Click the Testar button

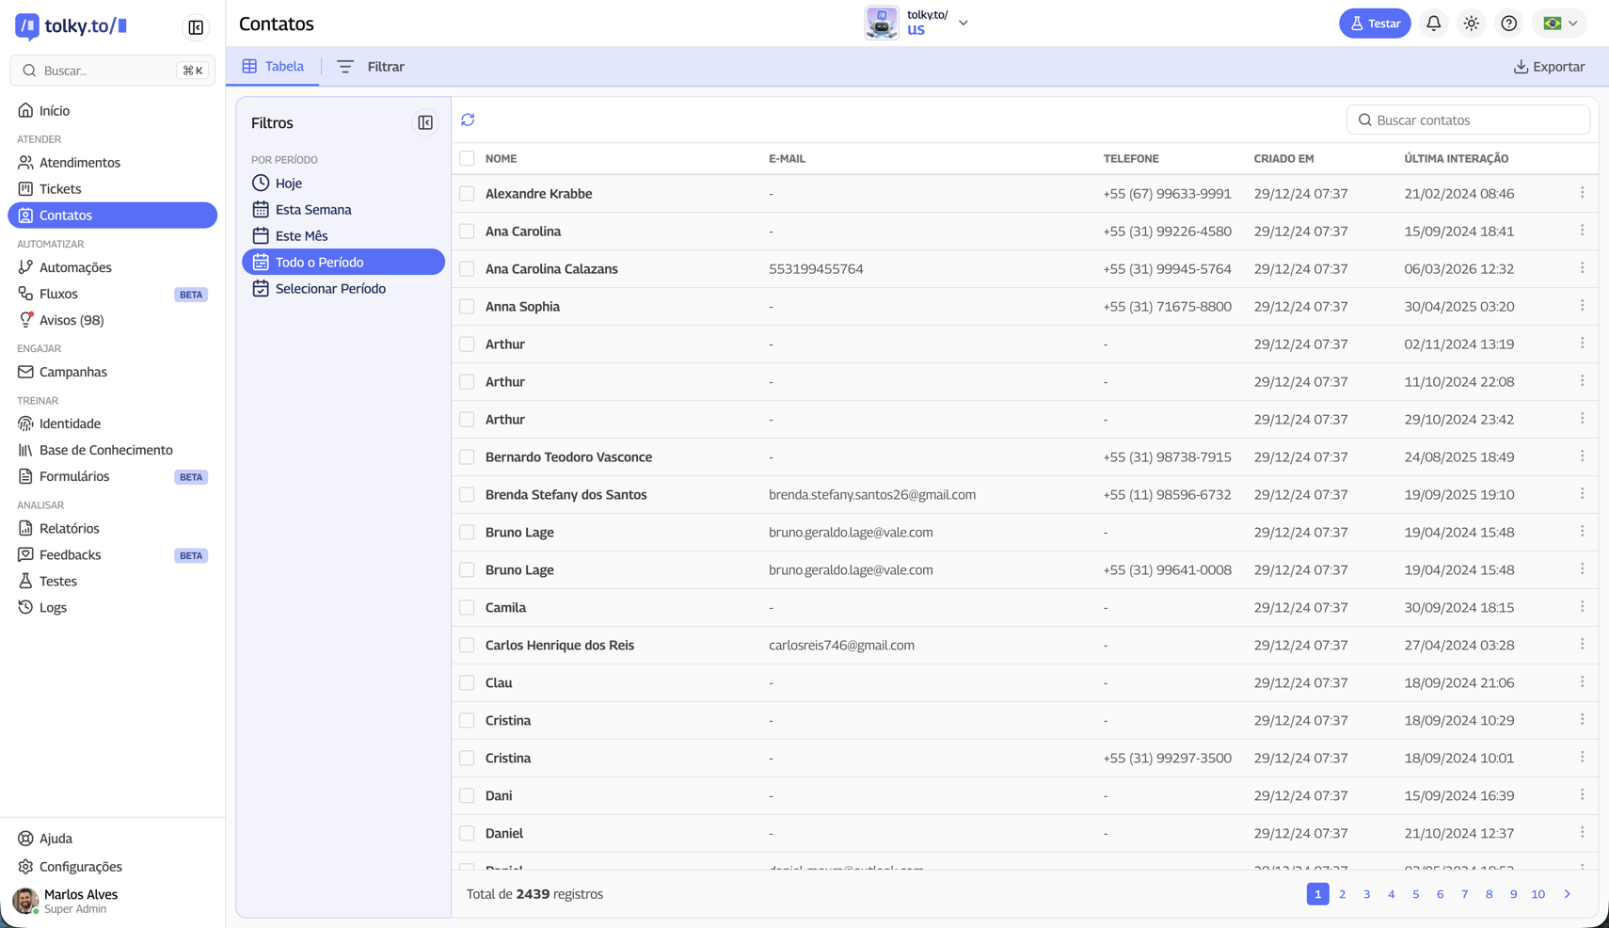point(1374,24)
